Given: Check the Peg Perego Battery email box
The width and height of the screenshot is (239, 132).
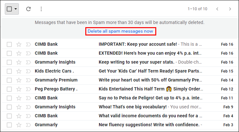Looking at the screenshot, I should [9, 89].
